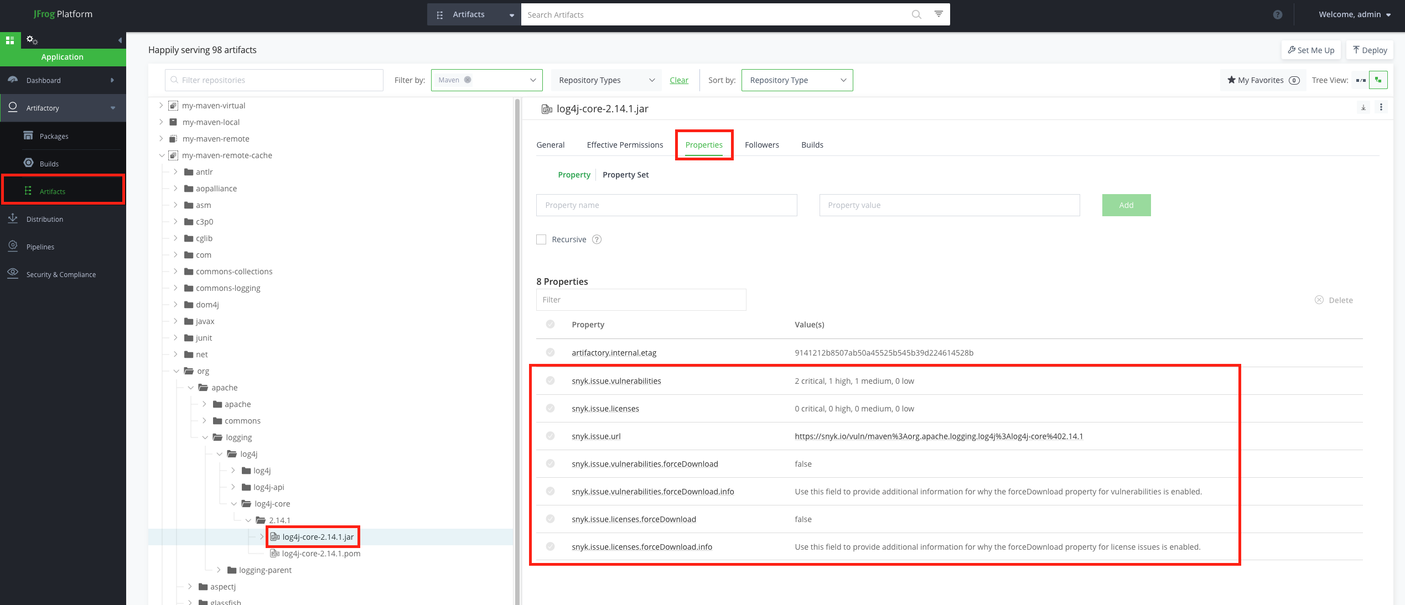Screen dimensions: 1405x605
Task: Select the snyk.issue.url property row checkbox
Action: 550,436
